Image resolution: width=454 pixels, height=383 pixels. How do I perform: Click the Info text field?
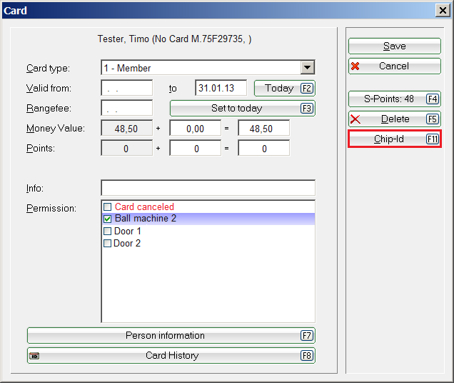tap(208, 189)
